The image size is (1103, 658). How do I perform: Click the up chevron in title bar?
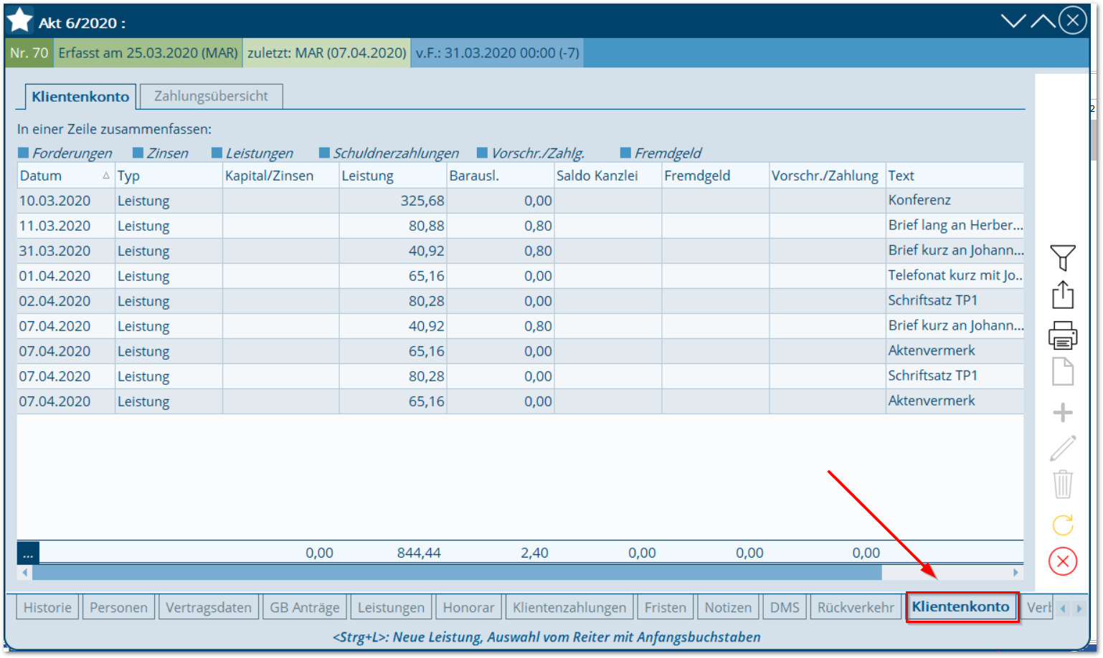1043,21
